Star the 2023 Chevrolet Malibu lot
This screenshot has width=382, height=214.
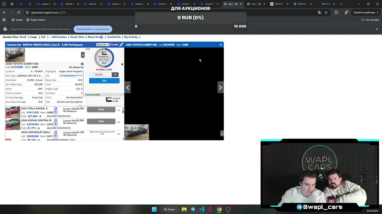(56, 136)
